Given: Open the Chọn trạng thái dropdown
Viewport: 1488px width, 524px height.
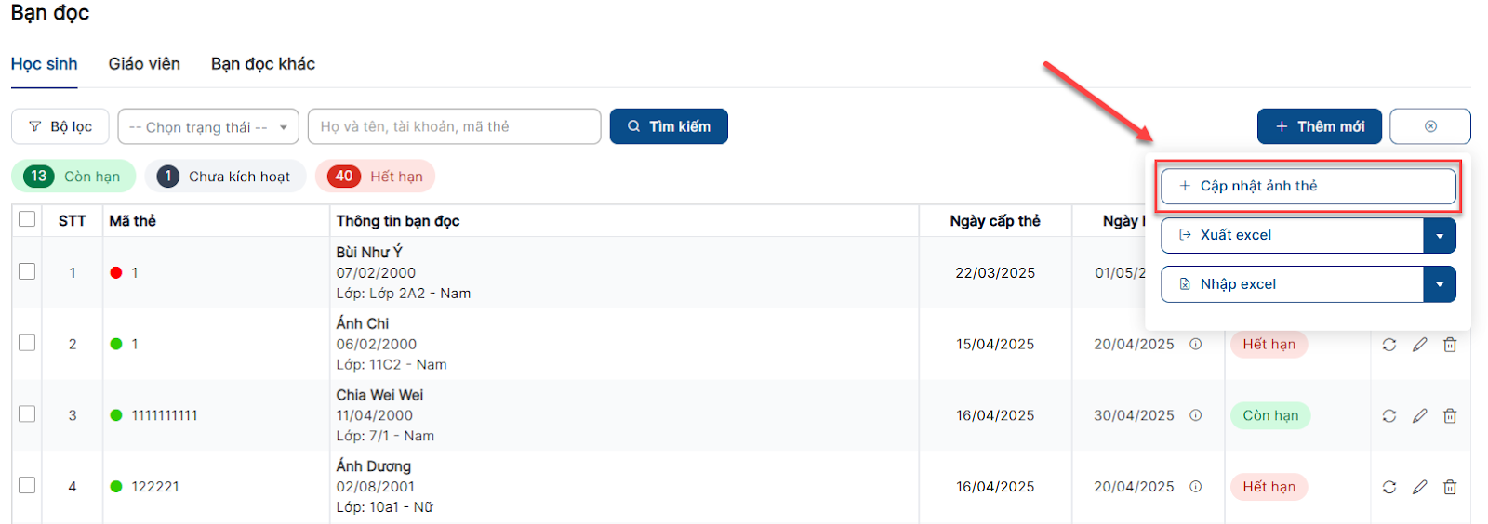Looking at the screenshot, I should [208, 126].
